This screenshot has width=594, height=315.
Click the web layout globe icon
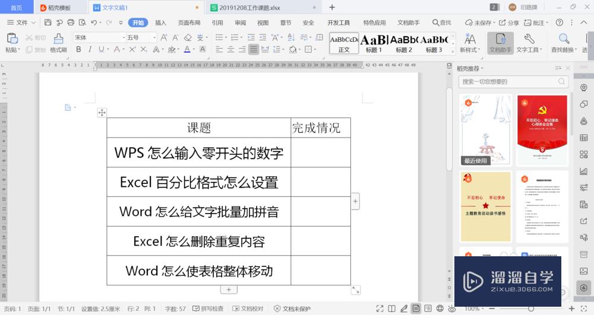(440, 308)
